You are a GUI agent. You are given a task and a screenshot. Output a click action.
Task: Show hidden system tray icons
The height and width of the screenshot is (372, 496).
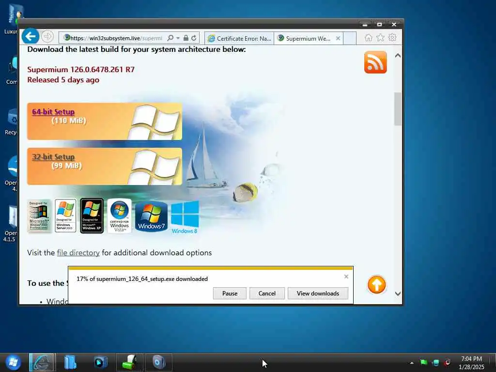pyautogui.click(x=412, y=363)
